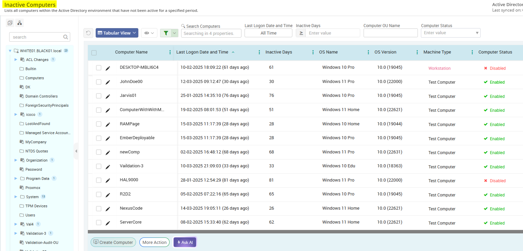Select all rows using the header checkbox
This screenshot has width=523, height=251.
point(94,53)
